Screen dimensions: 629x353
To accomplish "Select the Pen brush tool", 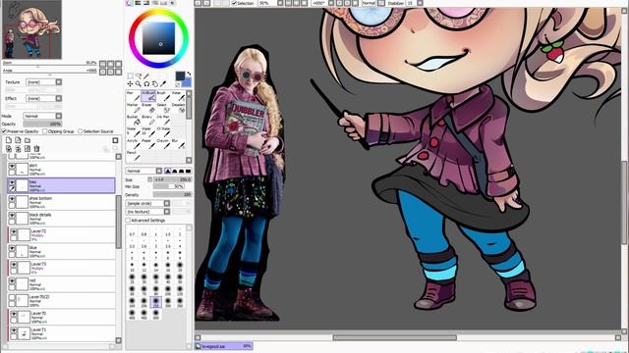I will tap(133, 96).
